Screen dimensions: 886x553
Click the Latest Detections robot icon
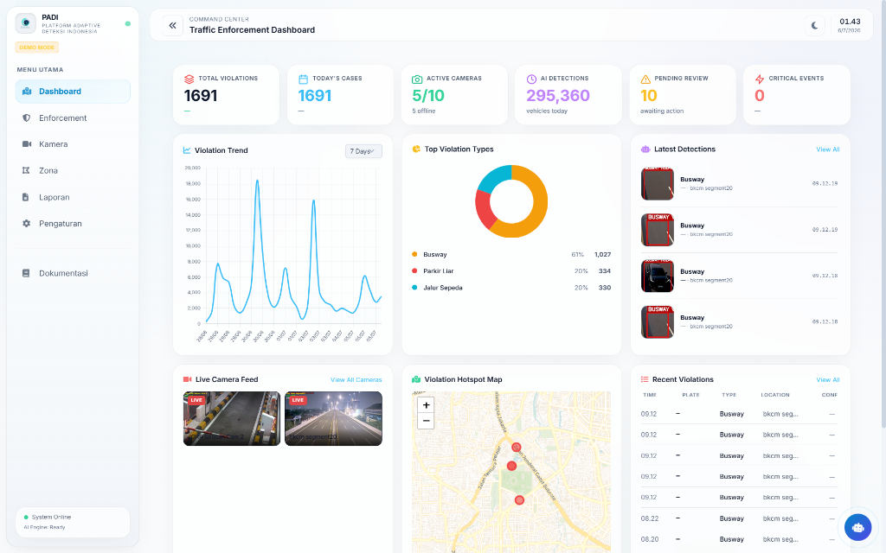pos(645,149)
